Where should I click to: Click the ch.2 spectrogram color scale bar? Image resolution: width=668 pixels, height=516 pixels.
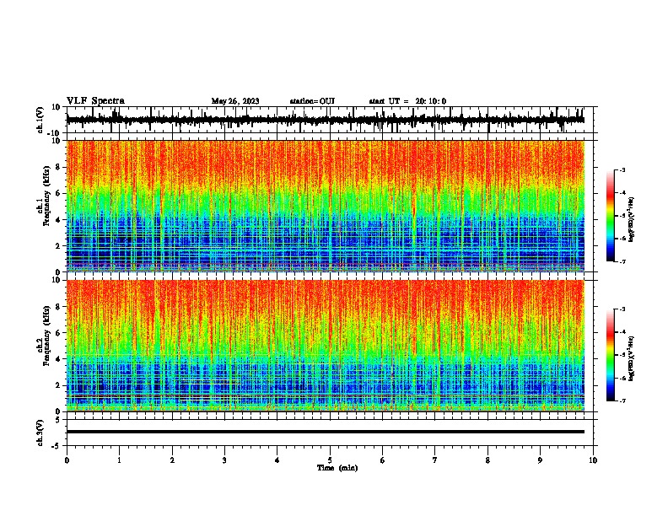(610, 355)
